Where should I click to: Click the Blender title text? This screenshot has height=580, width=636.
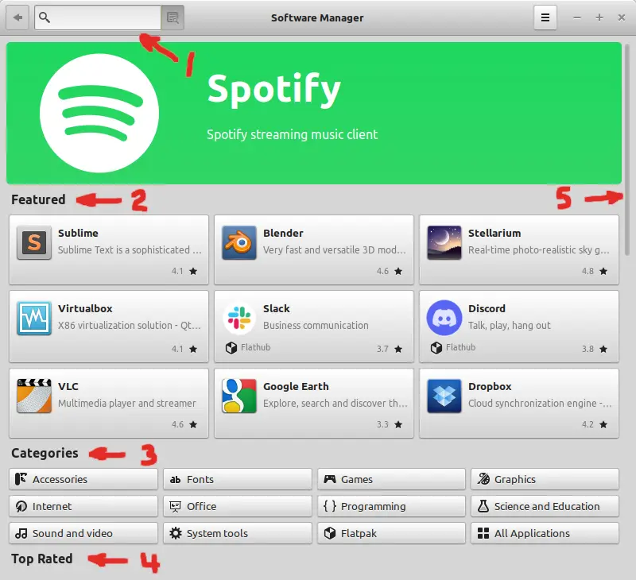click(283, 233)
